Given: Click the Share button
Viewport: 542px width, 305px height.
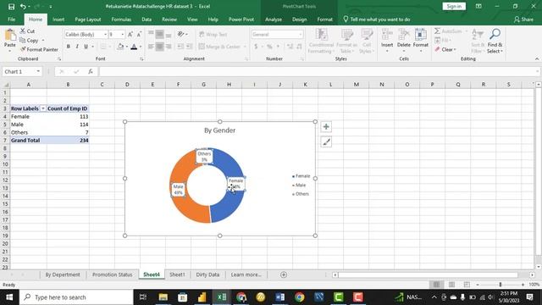Looking at the screenshot, I should point(523,19).
